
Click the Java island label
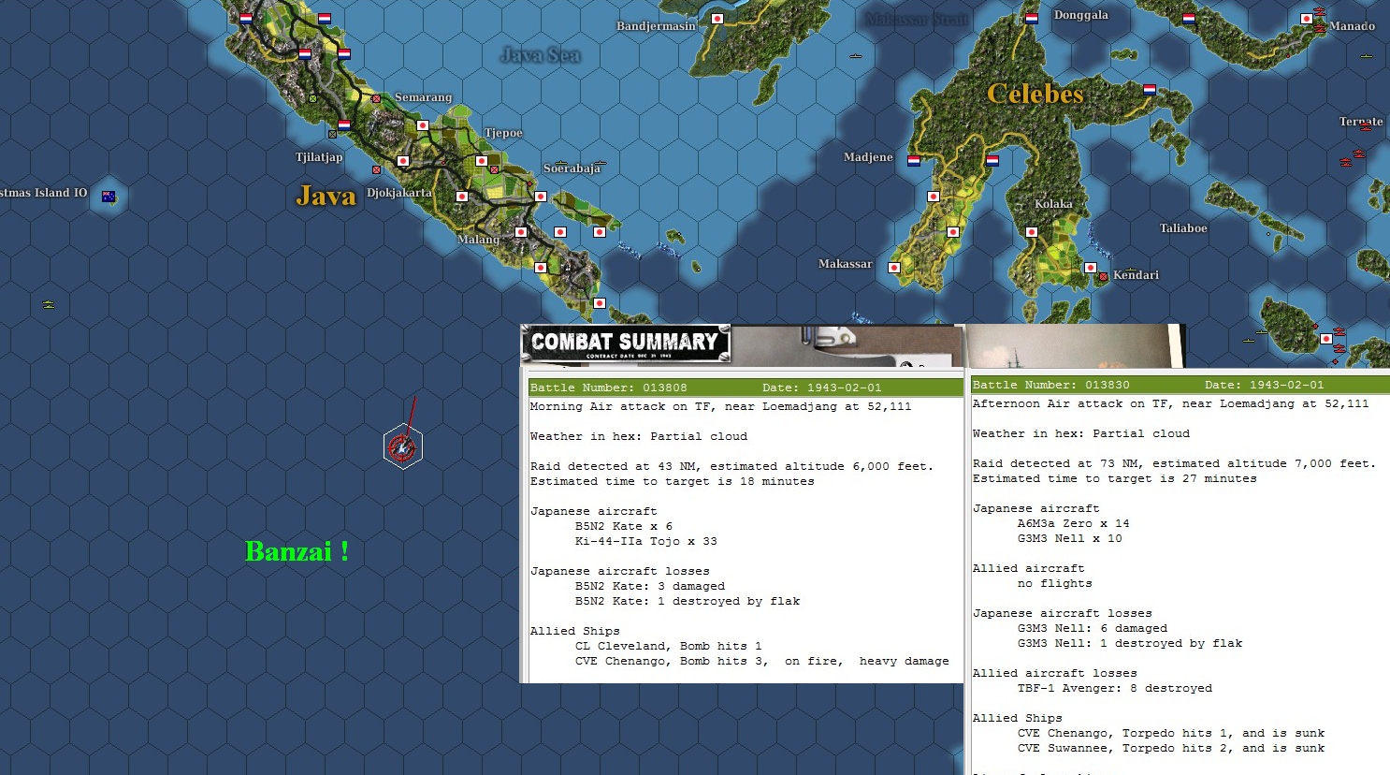tap(326, 196)
